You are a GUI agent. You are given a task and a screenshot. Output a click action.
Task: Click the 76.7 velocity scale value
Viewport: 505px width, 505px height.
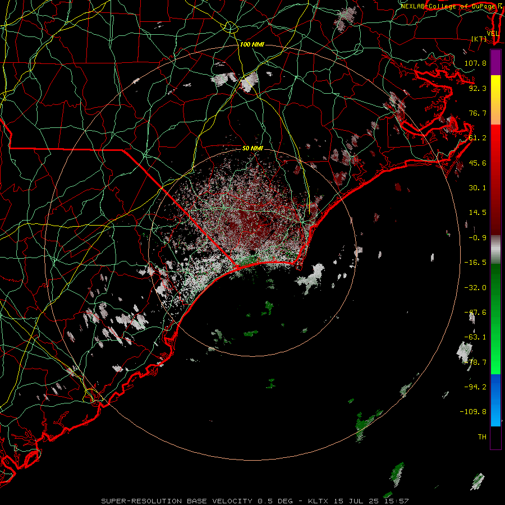point(478,113)
